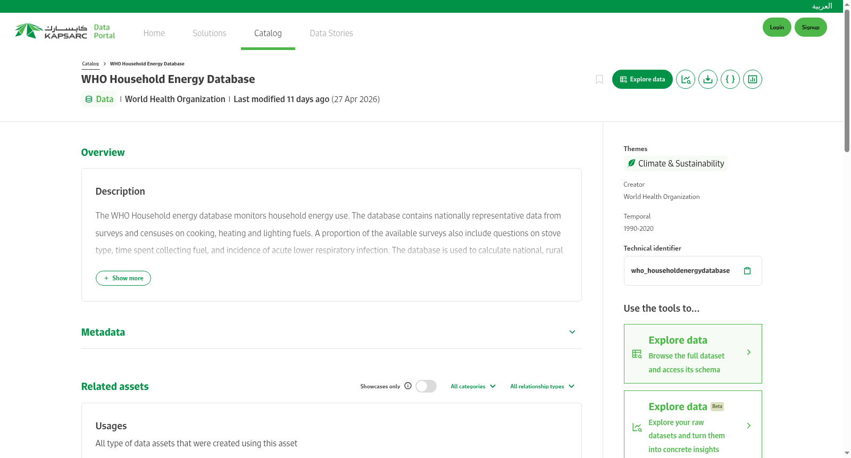Select the Catalog tab
The height and width of the screenshot is (458, 851).
[x=268, y=33]
